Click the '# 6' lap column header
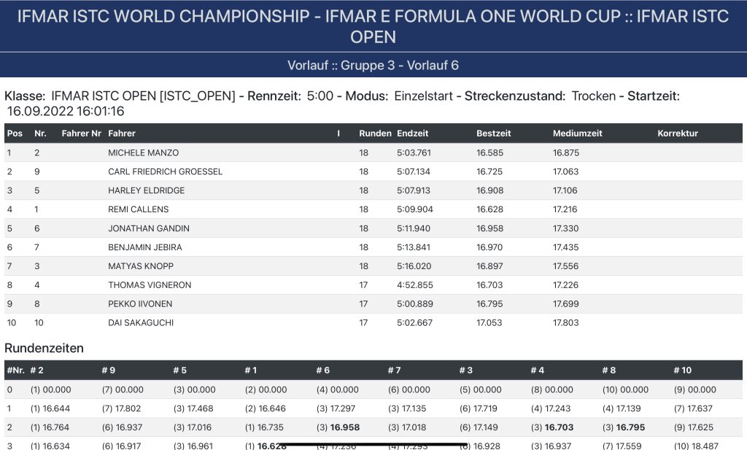The height and width of the screenshot is (450, 747). point(323,370)
